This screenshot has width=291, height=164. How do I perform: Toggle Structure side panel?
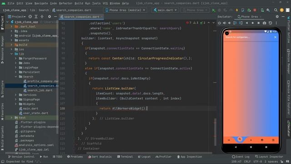tap(2, 89)
